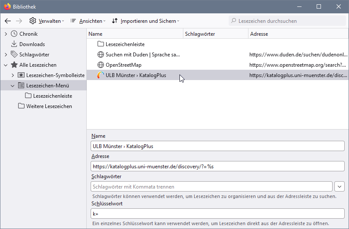The width and height of the screenshot is (349, 229).
Task: Click the Lesezeichen-Menü list icon
Action: pyautogui.click(x=21, y=86)
